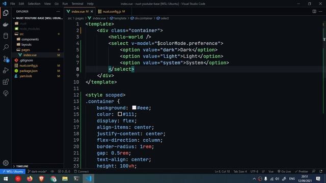This screenshot has height=183, width=326.
Task: Open the Run and Debug view
Action: tap(6, 70)
